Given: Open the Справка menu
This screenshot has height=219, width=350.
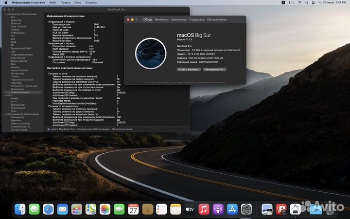Looking at the screenshot, I should [x=91, y=2].
